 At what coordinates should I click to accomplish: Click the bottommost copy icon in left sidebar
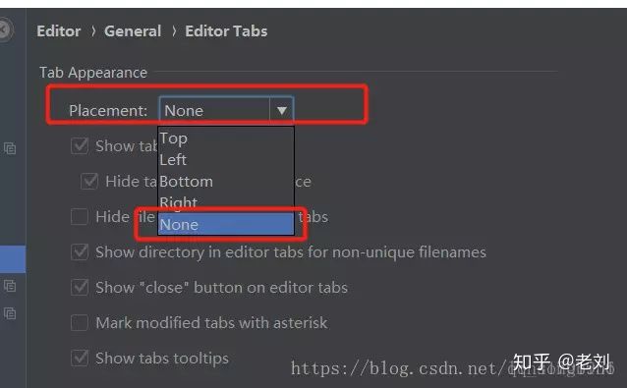pyautogui.click(x=10, y=313)
